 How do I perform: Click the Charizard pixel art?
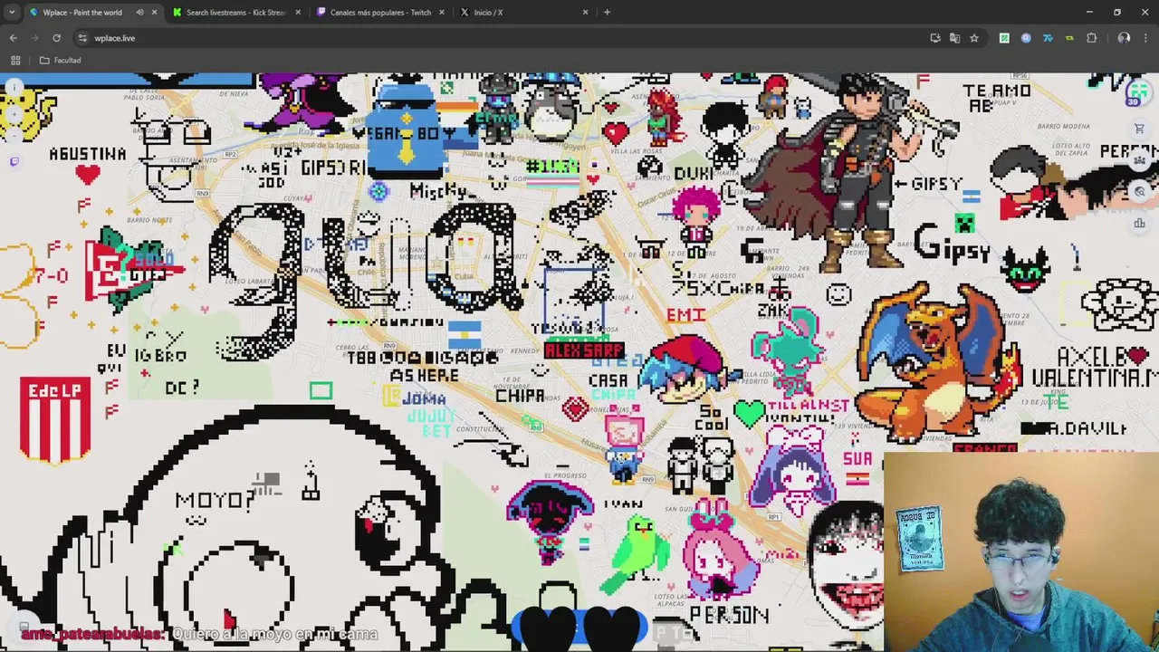tap(937, 362)
